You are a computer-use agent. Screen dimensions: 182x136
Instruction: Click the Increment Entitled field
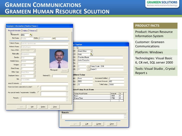click(x=116, y=78)
